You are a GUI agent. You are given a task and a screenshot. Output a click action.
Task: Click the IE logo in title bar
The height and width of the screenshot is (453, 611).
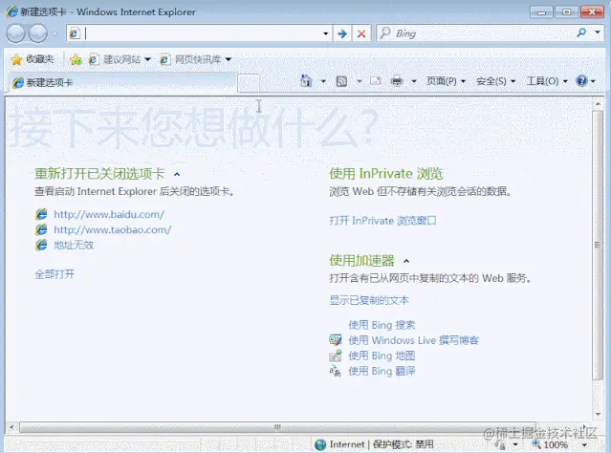coord(11,11)
